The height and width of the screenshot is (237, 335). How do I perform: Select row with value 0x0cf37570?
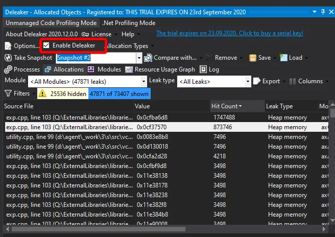[x=166, y=127]
